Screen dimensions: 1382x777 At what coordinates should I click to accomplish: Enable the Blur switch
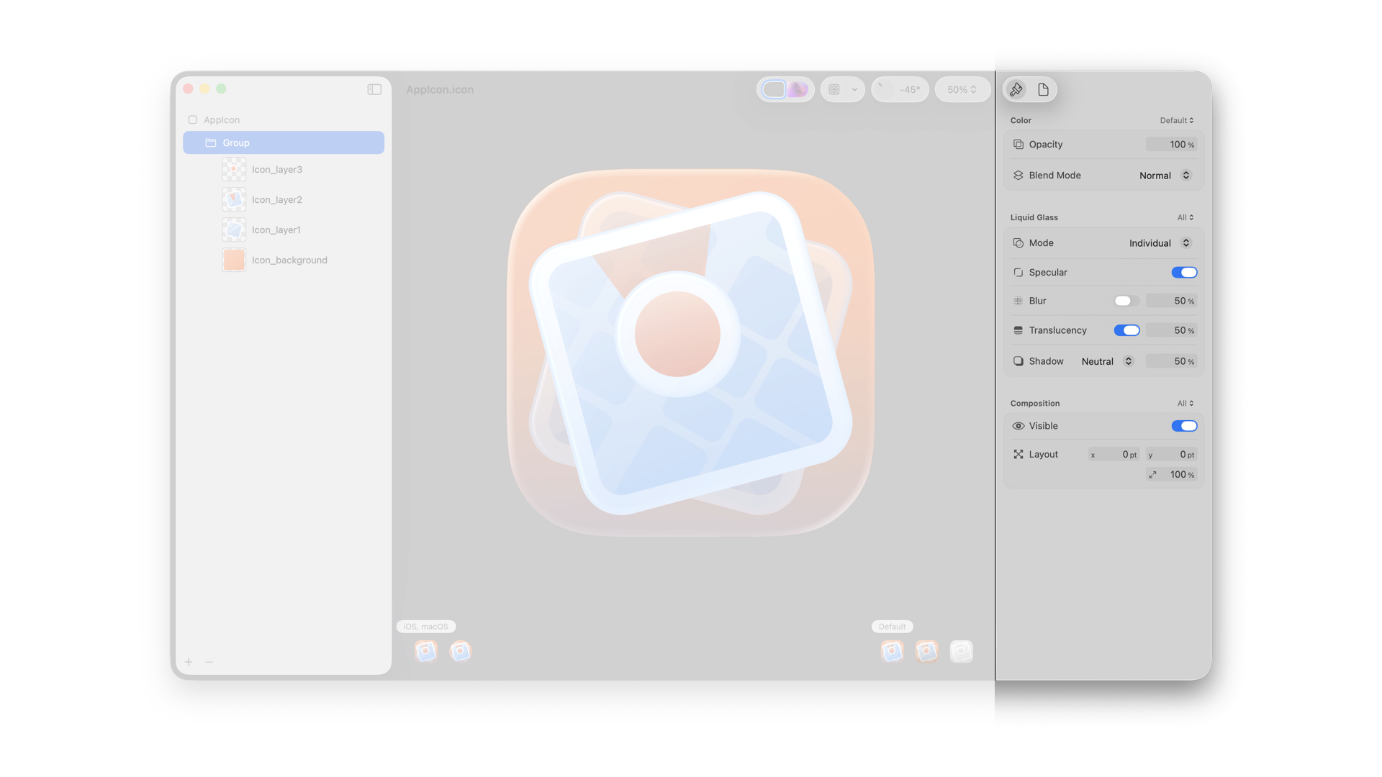[x=1126, y=301]
